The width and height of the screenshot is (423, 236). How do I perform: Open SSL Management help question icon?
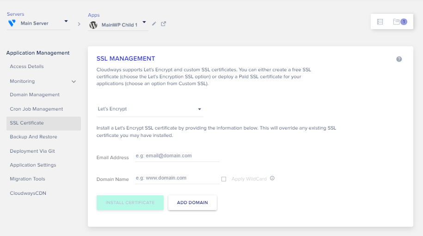[x=399, y=59]
